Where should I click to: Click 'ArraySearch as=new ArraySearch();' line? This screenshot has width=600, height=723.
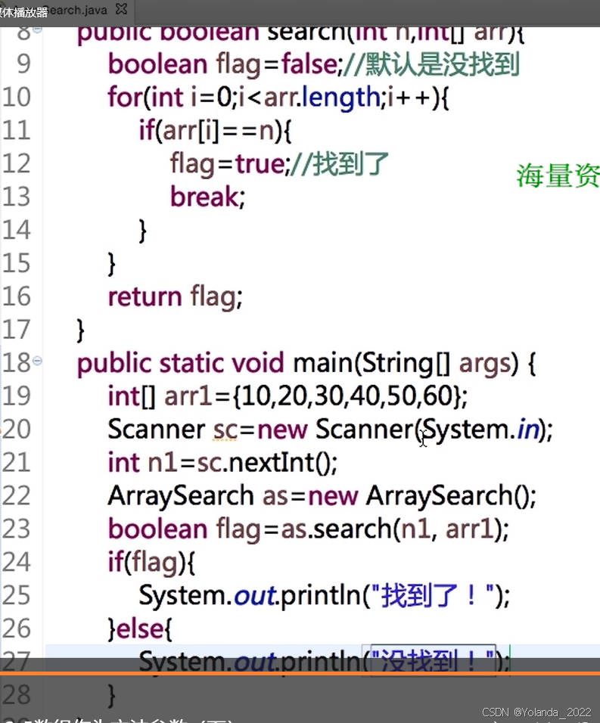[322, 497]
